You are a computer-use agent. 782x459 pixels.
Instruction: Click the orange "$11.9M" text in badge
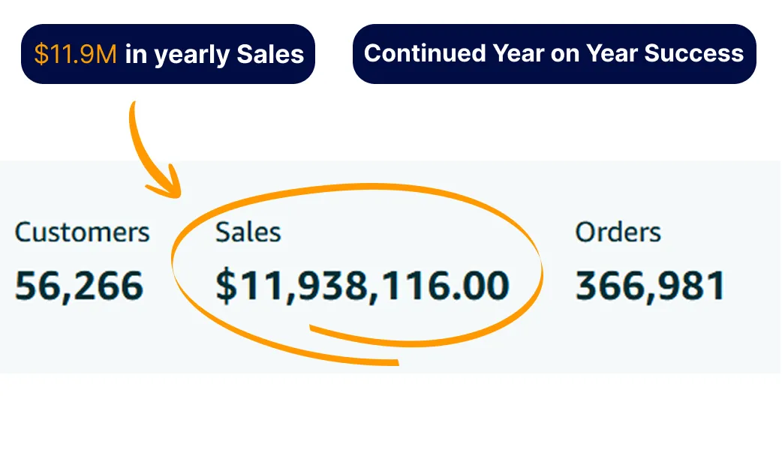pos(75,54)
